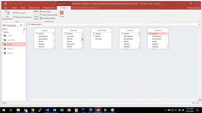Switch to the Create tab
Viewport: 202px width, 113px height.
click(x=23, y=8)
